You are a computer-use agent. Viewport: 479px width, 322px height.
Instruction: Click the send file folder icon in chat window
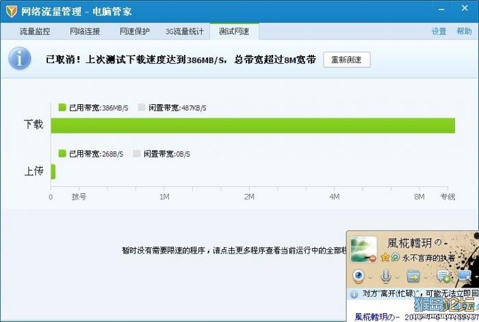[x=413, y=276]
